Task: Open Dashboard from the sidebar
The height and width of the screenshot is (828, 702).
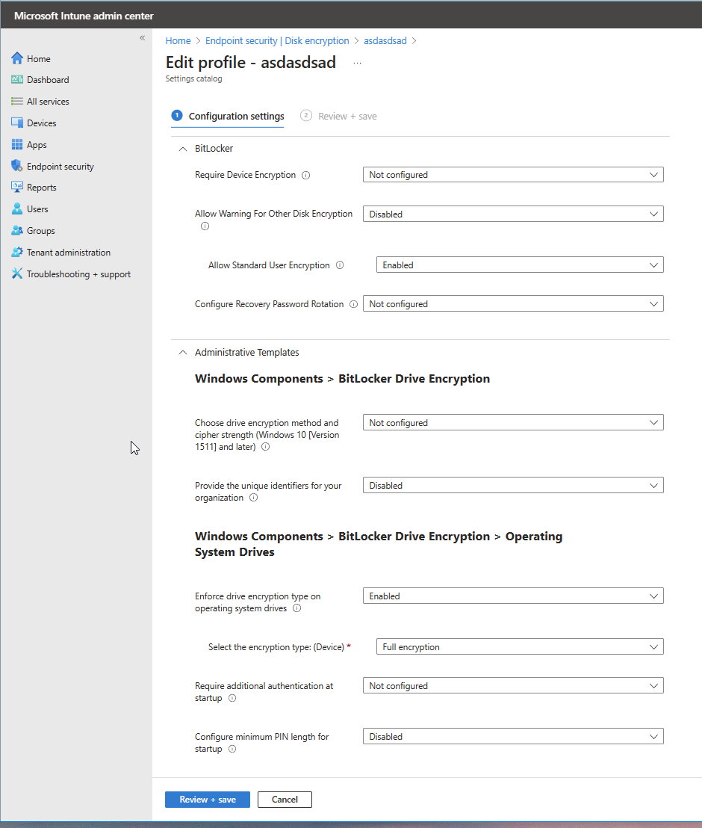Action: [17, 79]
